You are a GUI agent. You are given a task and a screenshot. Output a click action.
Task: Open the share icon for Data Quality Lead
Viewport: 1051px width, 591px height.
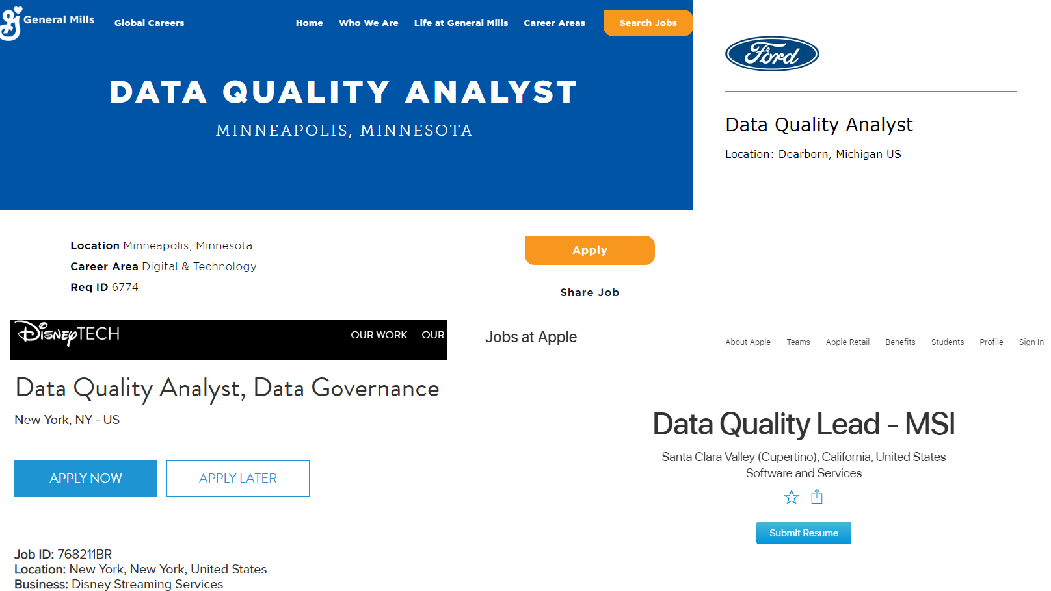(x=817, y=497)
